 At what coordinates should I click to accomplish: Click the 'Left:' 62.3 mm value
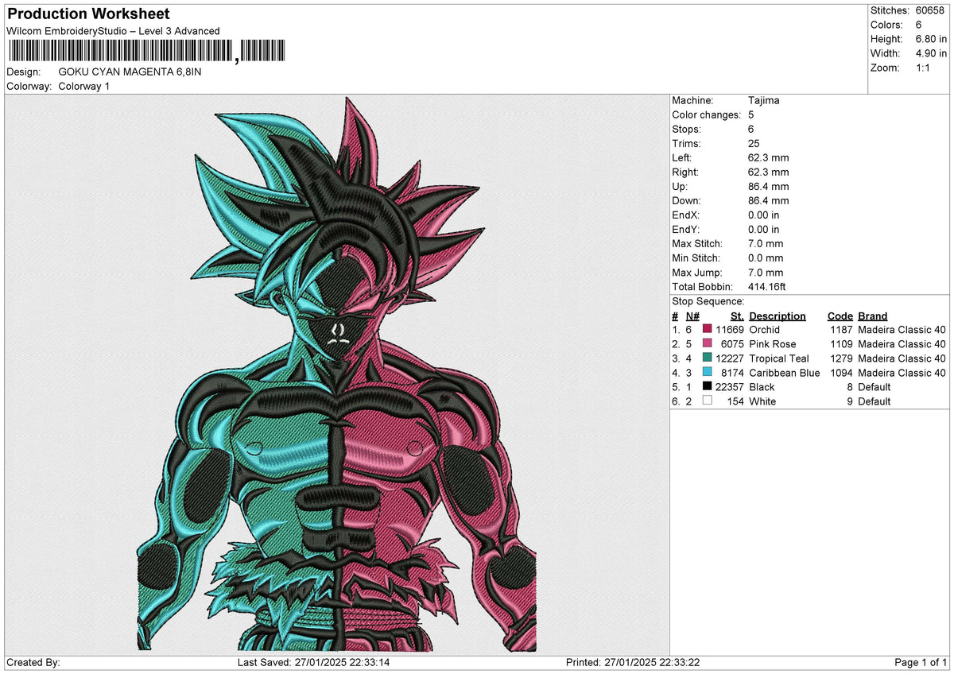point(769,157)
